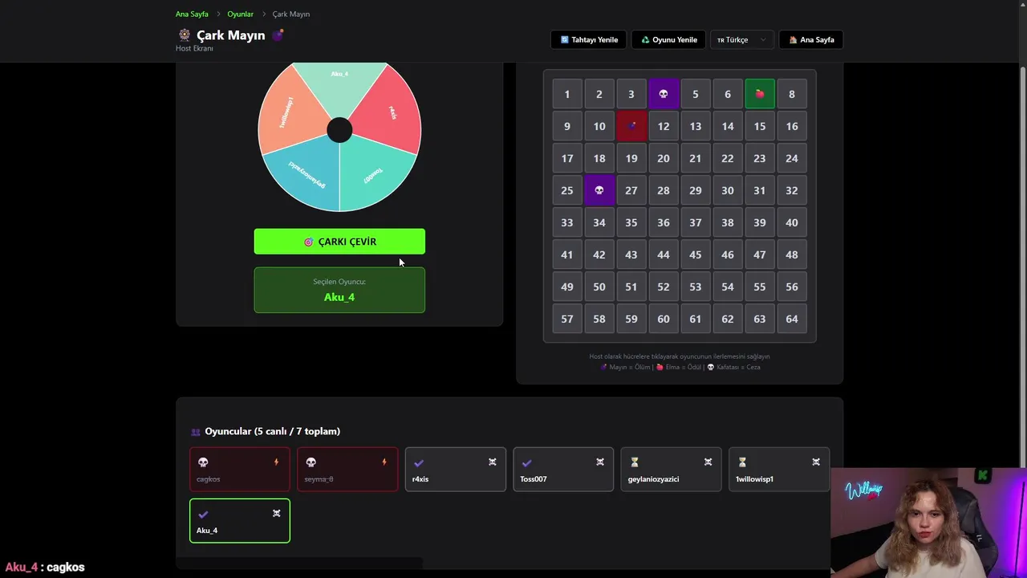Viewport: 1027px width, 578px height.
Task: Select board cell 22
Action: pos(728,158)
